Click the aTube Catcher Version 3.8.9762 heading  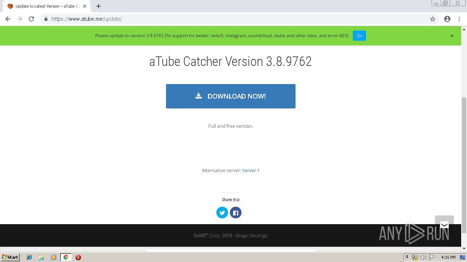coord(231,61)
